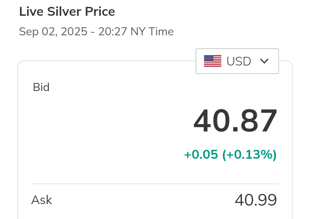310x219 pixels.
Task: Click the divider line above Ask row
Action: click(155, 184)
